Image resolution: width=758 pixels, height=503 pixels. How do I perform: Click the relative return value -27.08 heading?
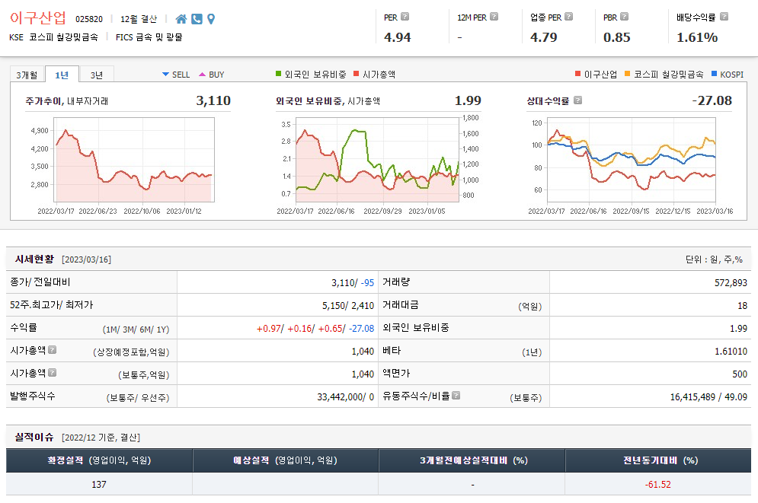point(712,100)
